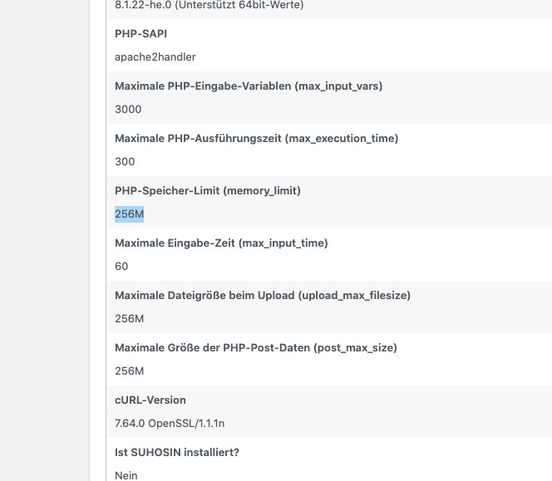The width and height of the screenshot is (552, 481).
Task: Select the 256M upload filesize value
Action: click(129, 319)
